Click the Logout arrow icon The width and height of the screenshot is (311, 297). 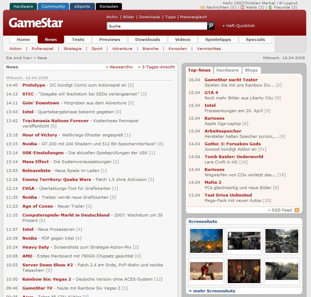pyautogui.click(x=281, y=3)
